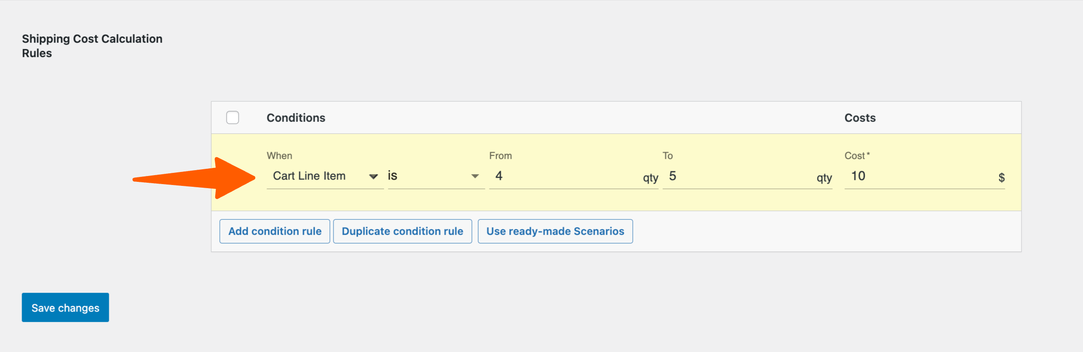The height and width of the screenshot is (352, 1083).
Task: Click the caret icon of the 'is' selector
Action: click(475, 176)
